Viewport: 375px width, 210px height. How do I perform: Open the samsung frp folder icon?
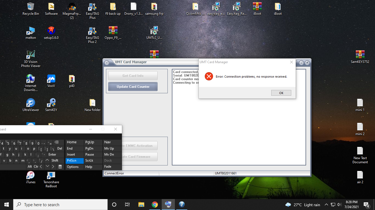click(154, 9)
